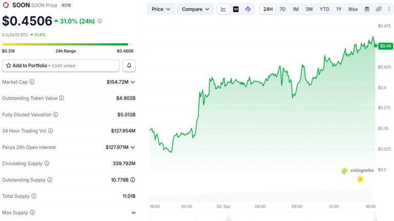Show Outstanding Supply label info icon
Image resolution: width=394 pixels, height=221 pixels.
coord(50,180)
